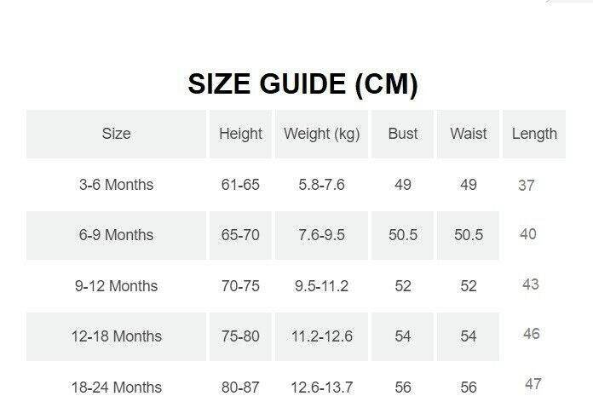This screenshot has height=419, width=593.
Task: Click the Height column header
Action: click(x=240, y=134)
